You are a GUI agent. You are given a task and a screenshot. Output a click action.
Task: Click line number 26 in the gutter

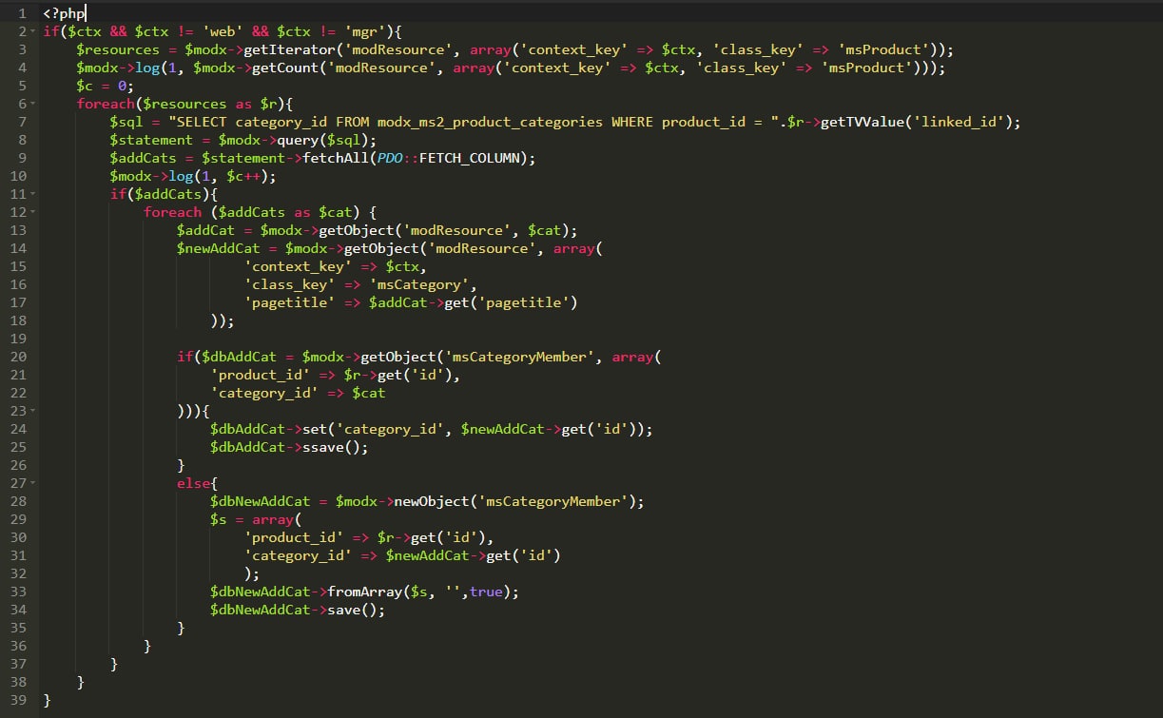pyautogui.click(x=18, y=465)
